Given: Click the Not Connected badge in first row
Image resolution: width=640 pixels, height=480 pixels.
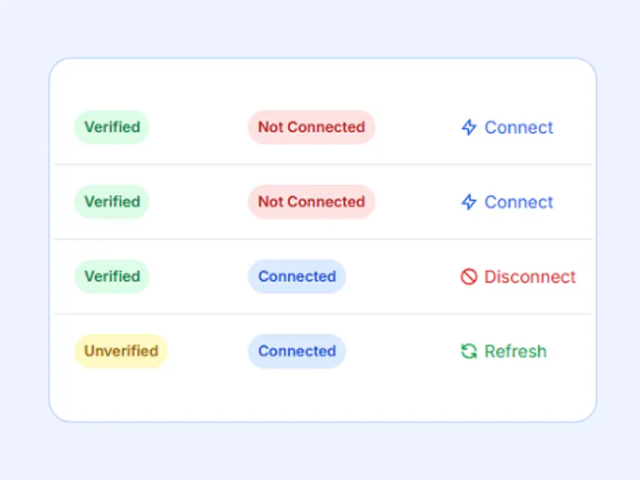Looking at the screenshot, I should point(311,127).
